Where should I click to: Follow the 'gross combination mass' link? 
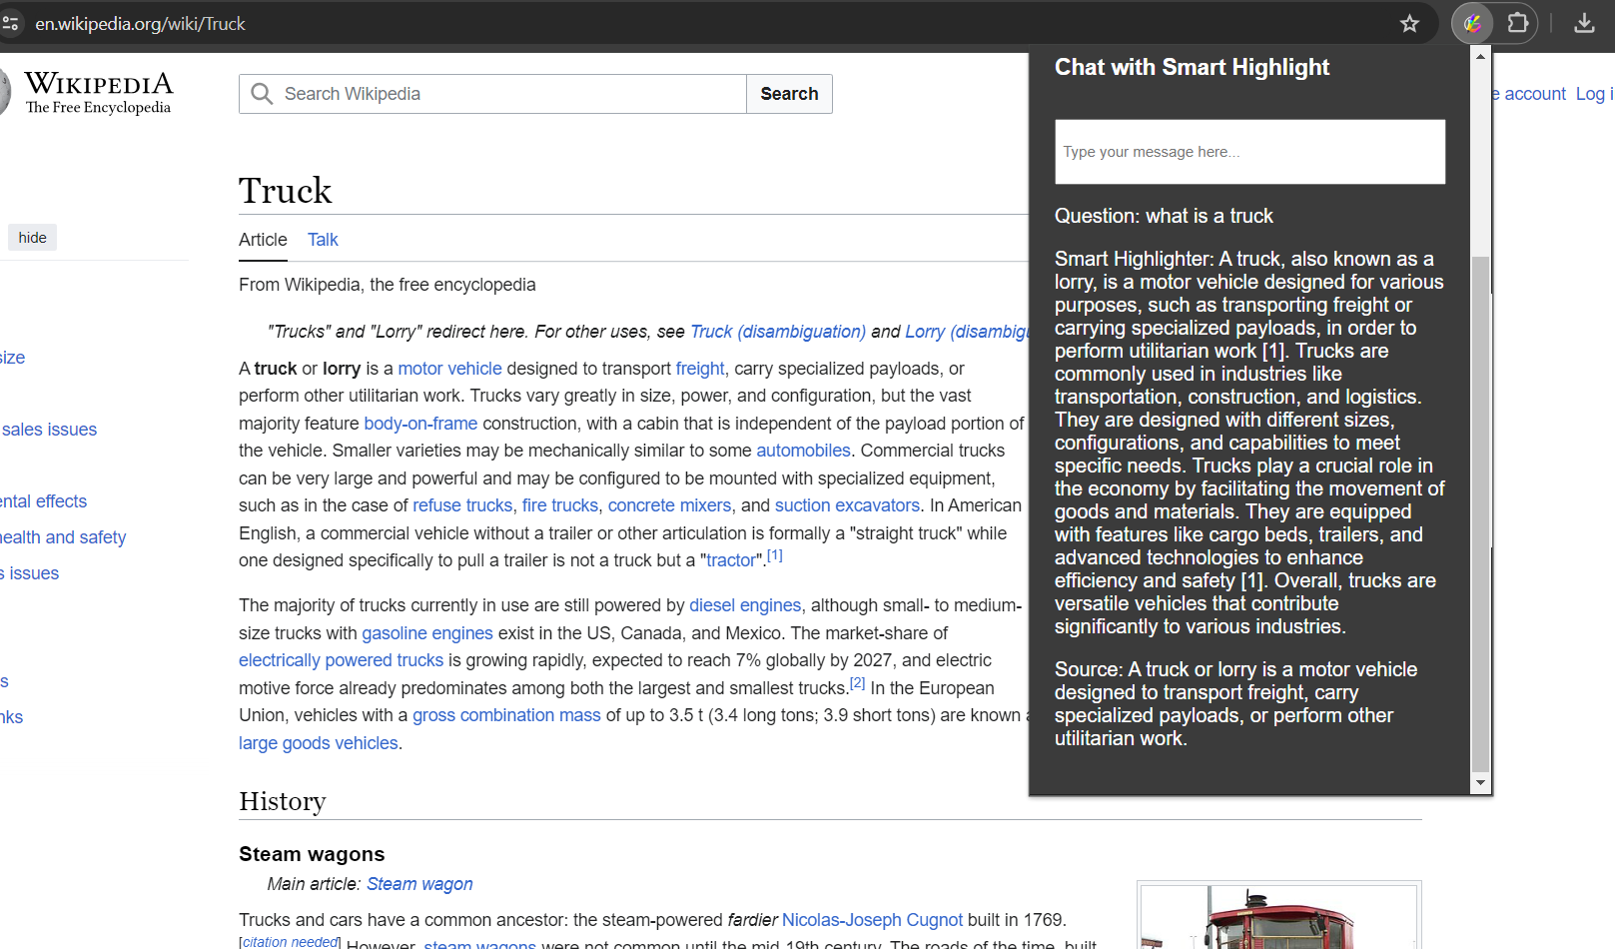(506, 715)
